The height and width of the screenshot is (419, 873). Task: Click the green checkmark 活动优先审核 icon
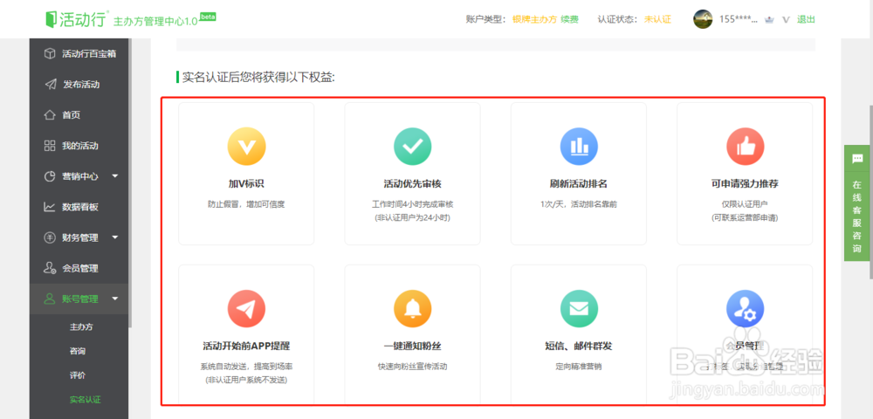(x=413, y=147)
